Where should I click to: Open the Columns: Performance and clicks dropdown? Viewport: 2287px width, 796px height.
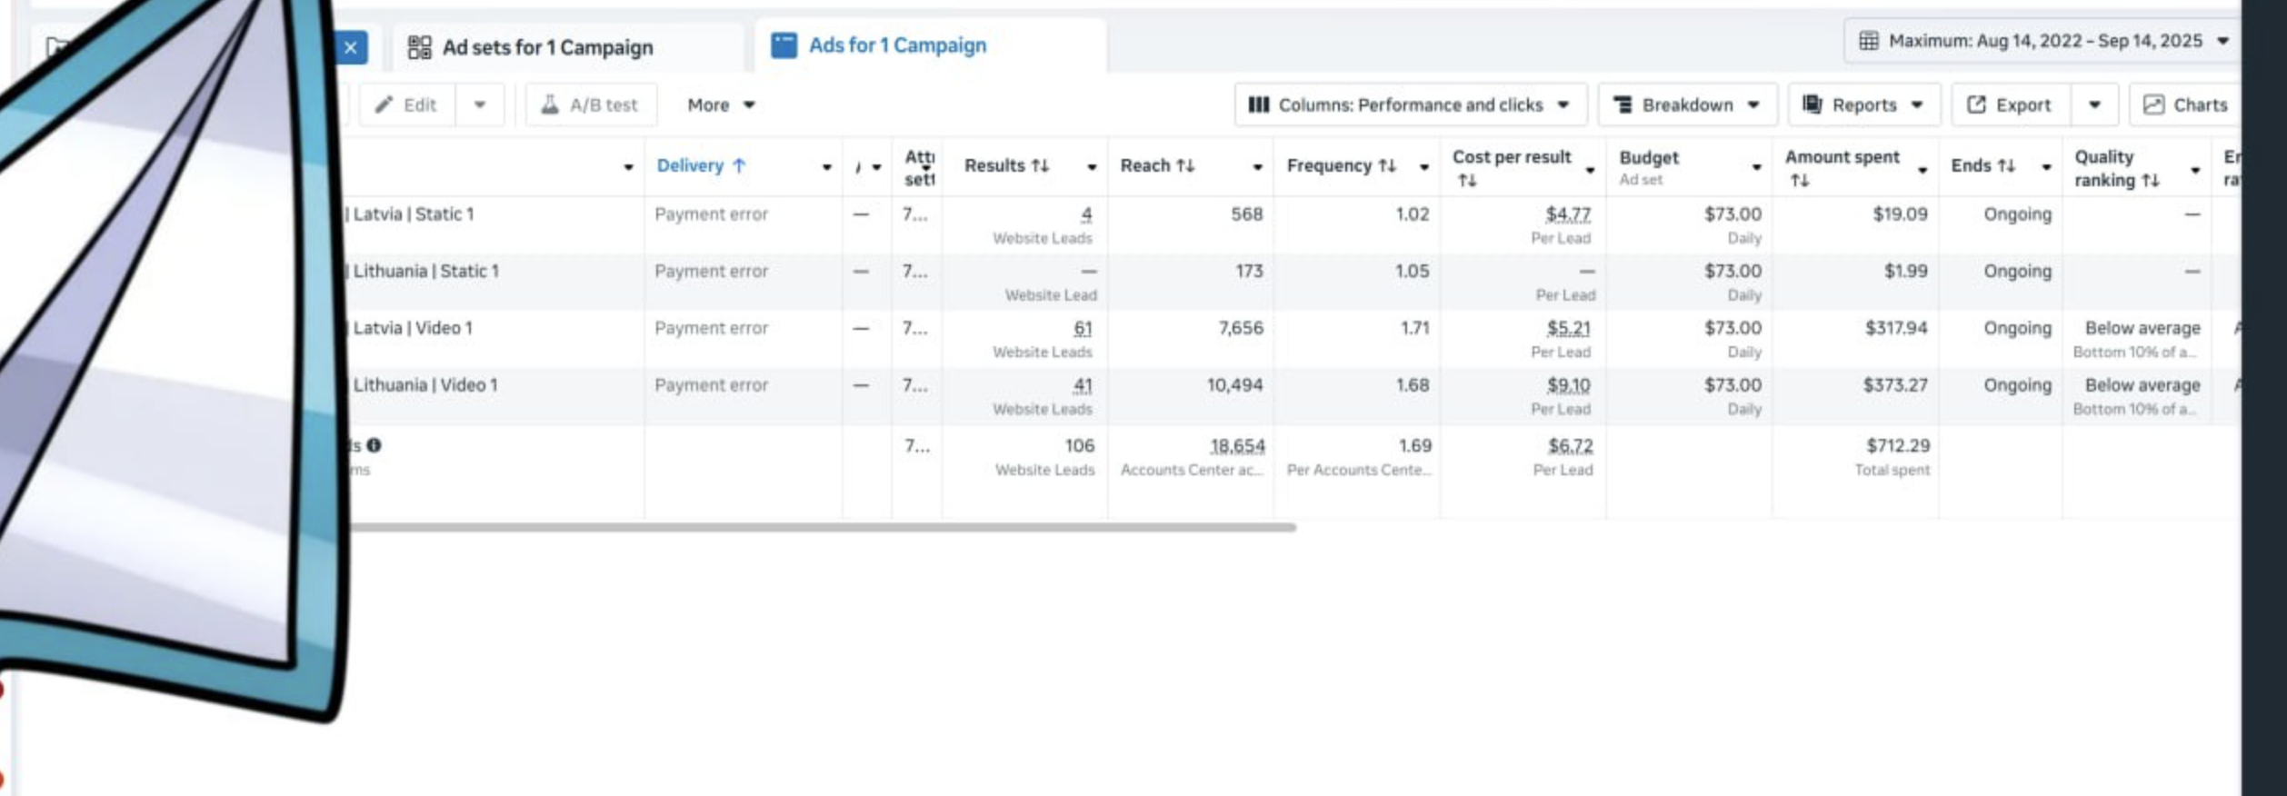point(1409,104)
